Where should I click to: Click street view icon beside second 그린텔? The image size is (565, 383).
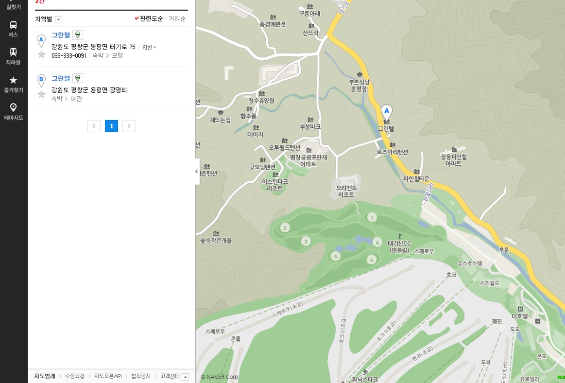(x=78, y=78)
